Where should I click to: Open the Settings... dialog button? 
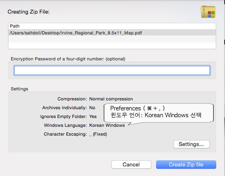[191, 144]
